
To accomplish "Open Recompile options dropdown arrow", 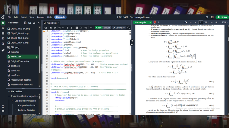I will [150, 22].
